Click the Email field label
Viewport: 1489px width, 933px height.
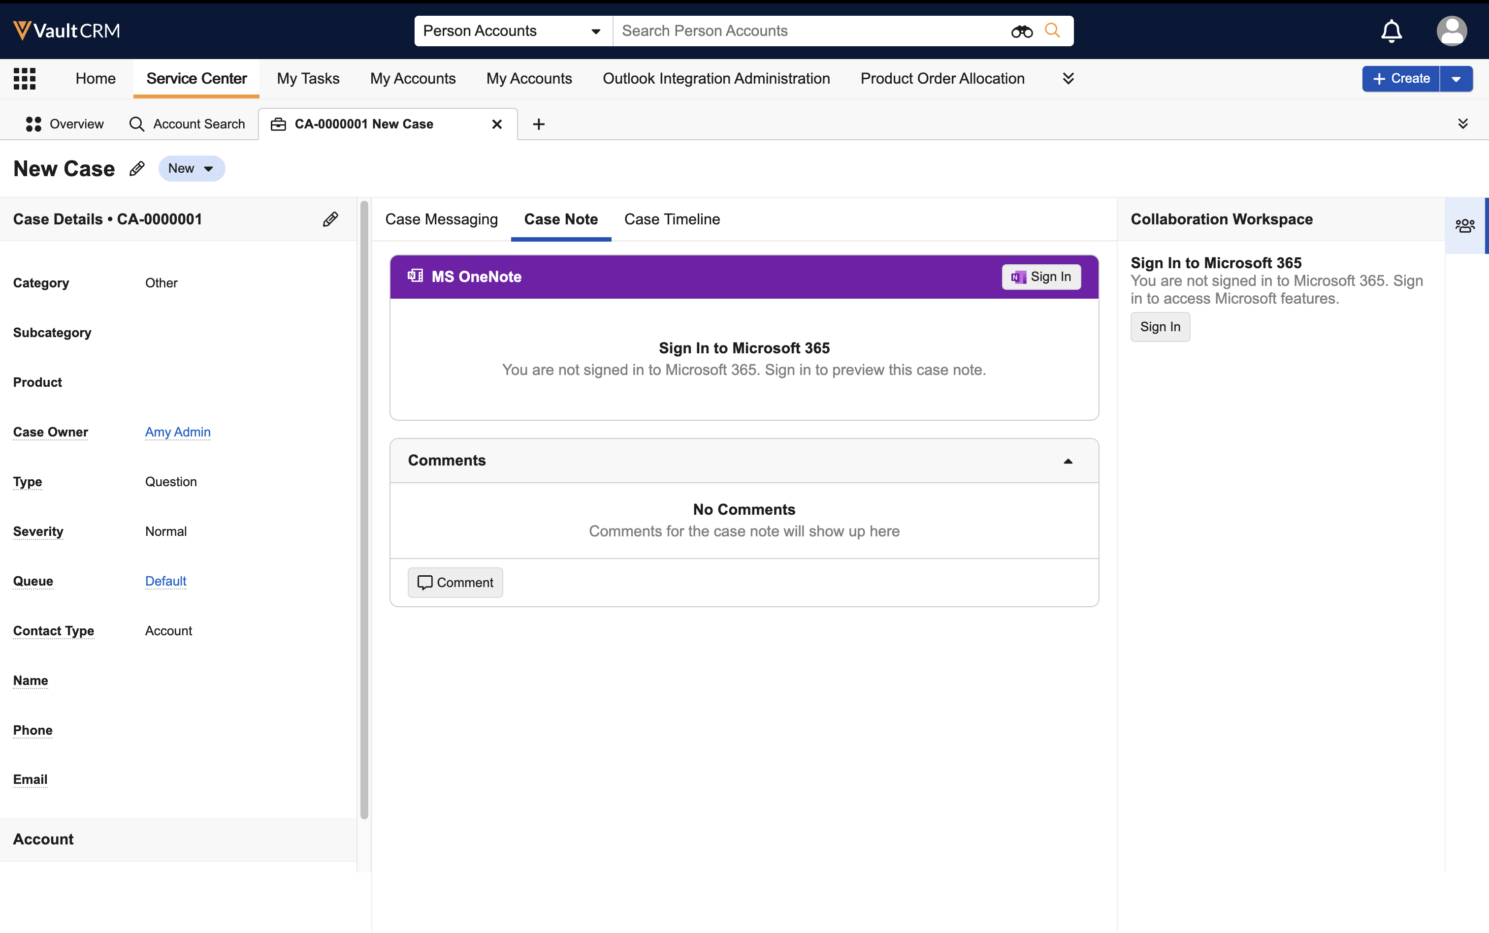point(30,779)
